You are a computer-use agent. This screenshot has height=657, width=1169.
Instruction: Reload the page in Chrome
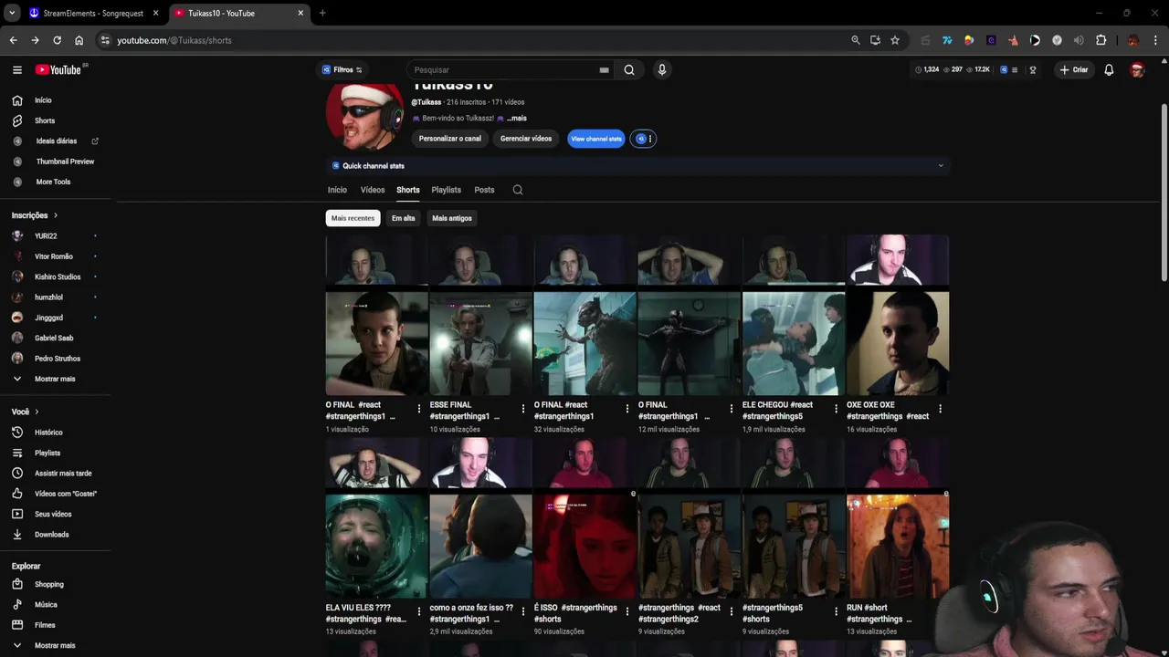(57, 40)
